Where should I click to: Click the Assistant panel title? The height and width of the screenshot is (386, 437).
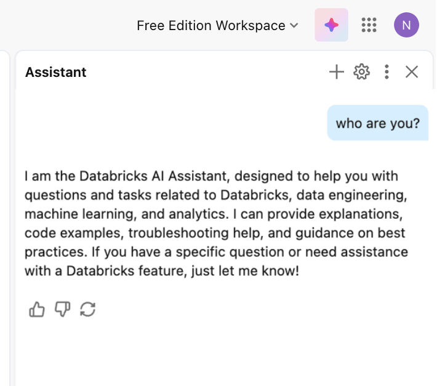56,73
